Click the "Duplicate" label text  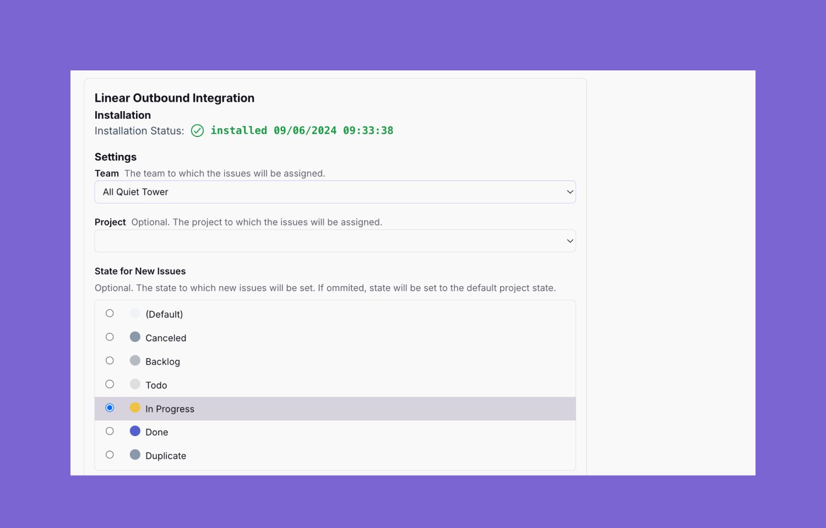(166, 456)
